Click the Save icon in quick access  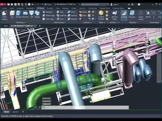[16, 4]
